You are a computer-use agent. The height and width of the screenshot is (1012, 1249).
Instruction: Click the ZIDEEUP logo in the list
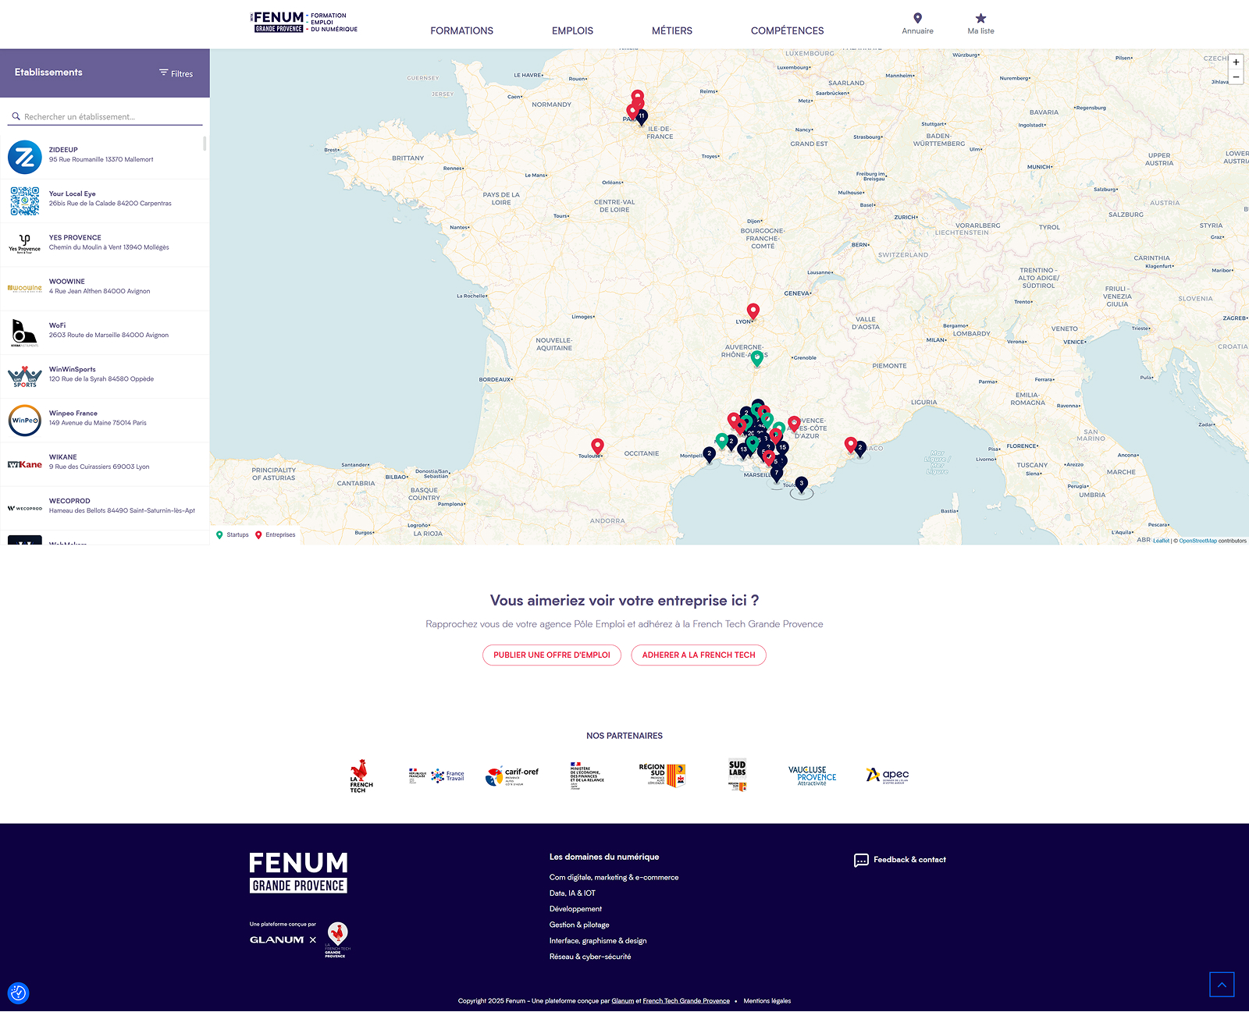(25, 158)
